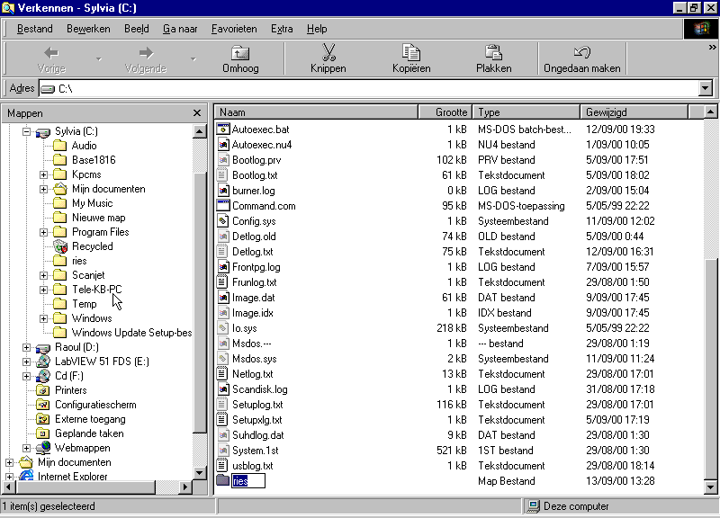Click the Plakken clipboard icon

(493, 52)
